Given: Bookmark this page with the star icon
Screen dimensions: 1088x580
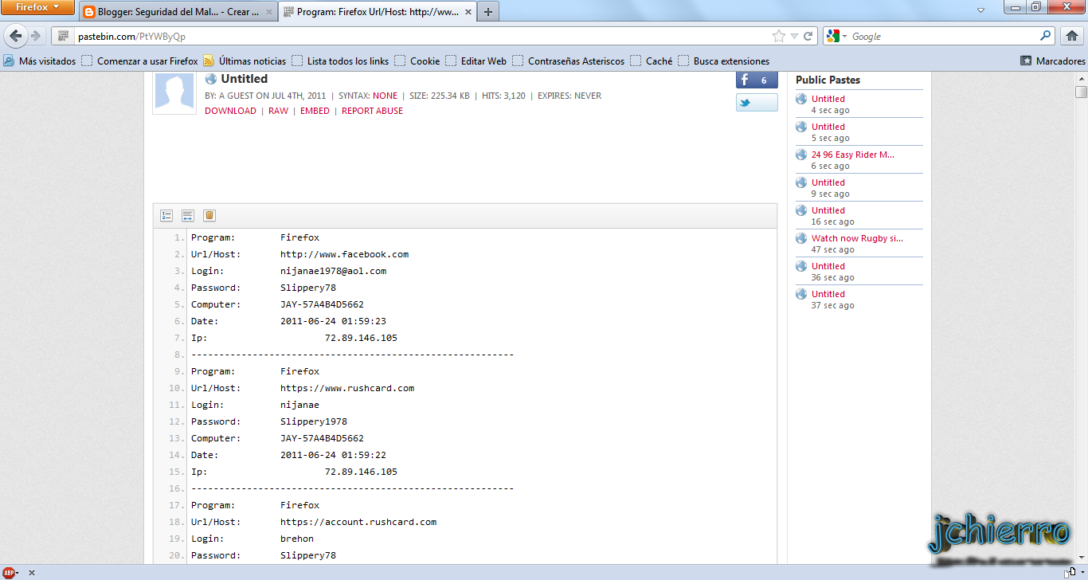Looking at the screenshot, I should [x=778, y=37].
